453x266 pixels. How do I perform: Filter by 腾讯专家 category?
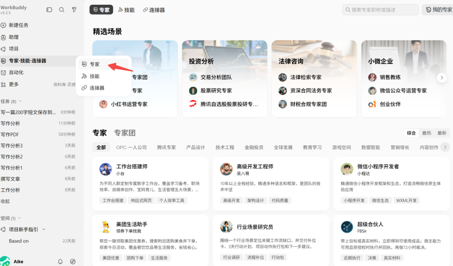point(167,147)
